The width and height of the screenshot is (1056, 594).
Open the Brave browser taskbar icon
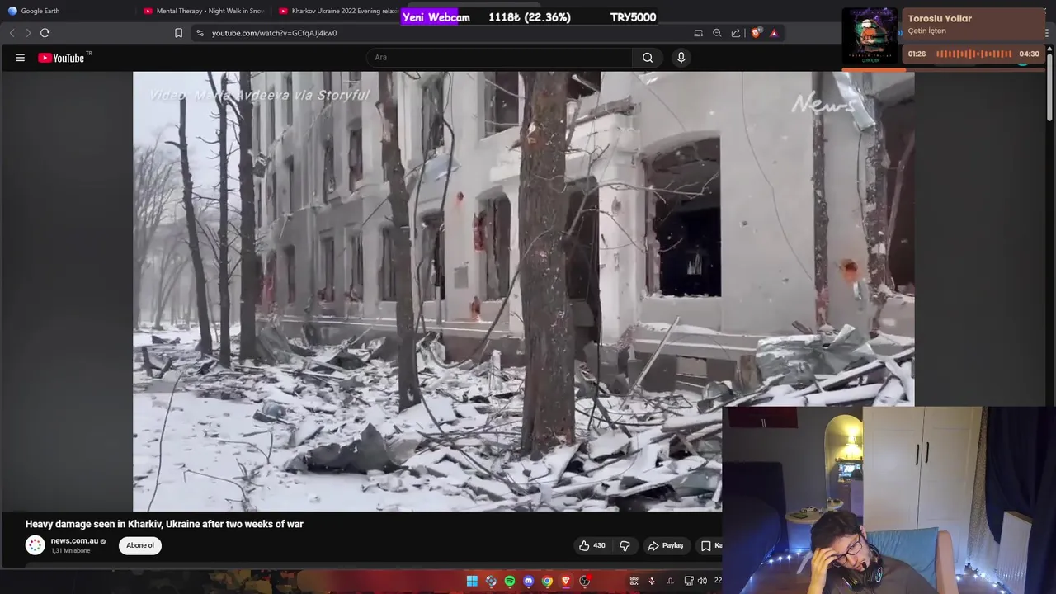tap(566, 581)
